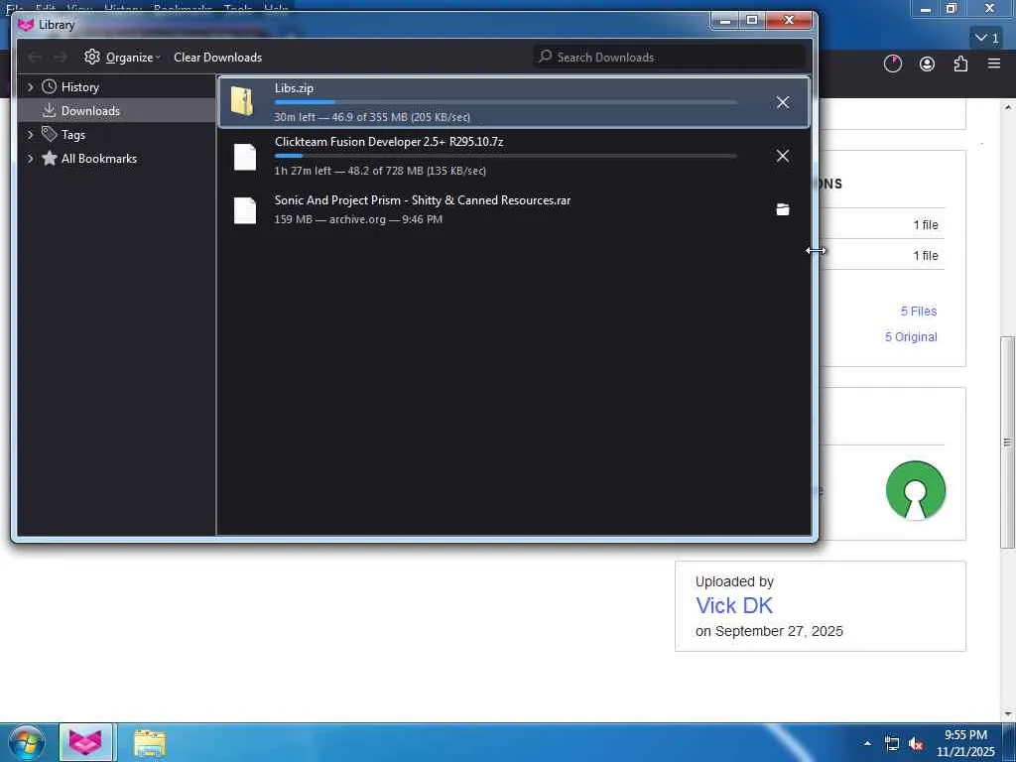
Task: Select Tags in the sidebar
Action: 73,135
